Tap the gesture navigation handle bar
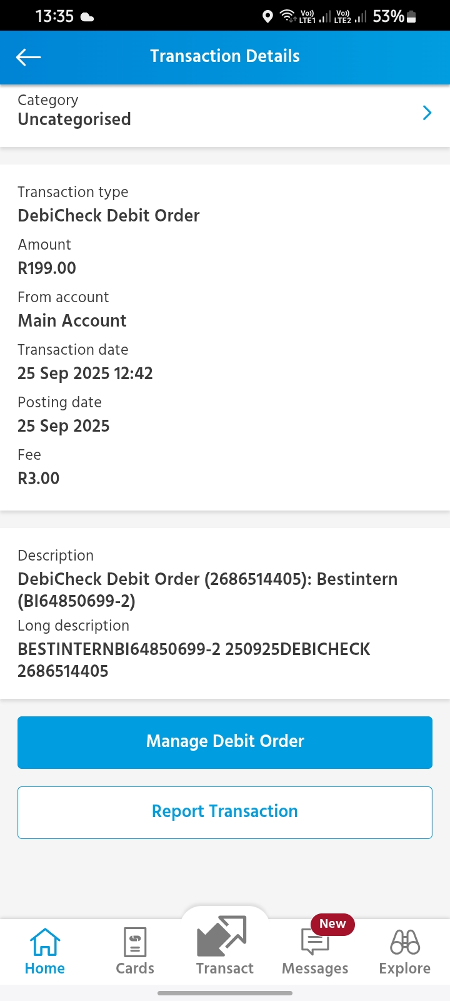Screen dimensions: 450x1001 point(225,993)
